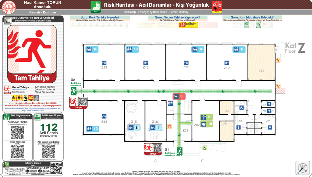Viewport: 312px width, 177px height.
Task: Click the large Tam Tahliye evacuation pictogram
Action: (x=32, y=50)
